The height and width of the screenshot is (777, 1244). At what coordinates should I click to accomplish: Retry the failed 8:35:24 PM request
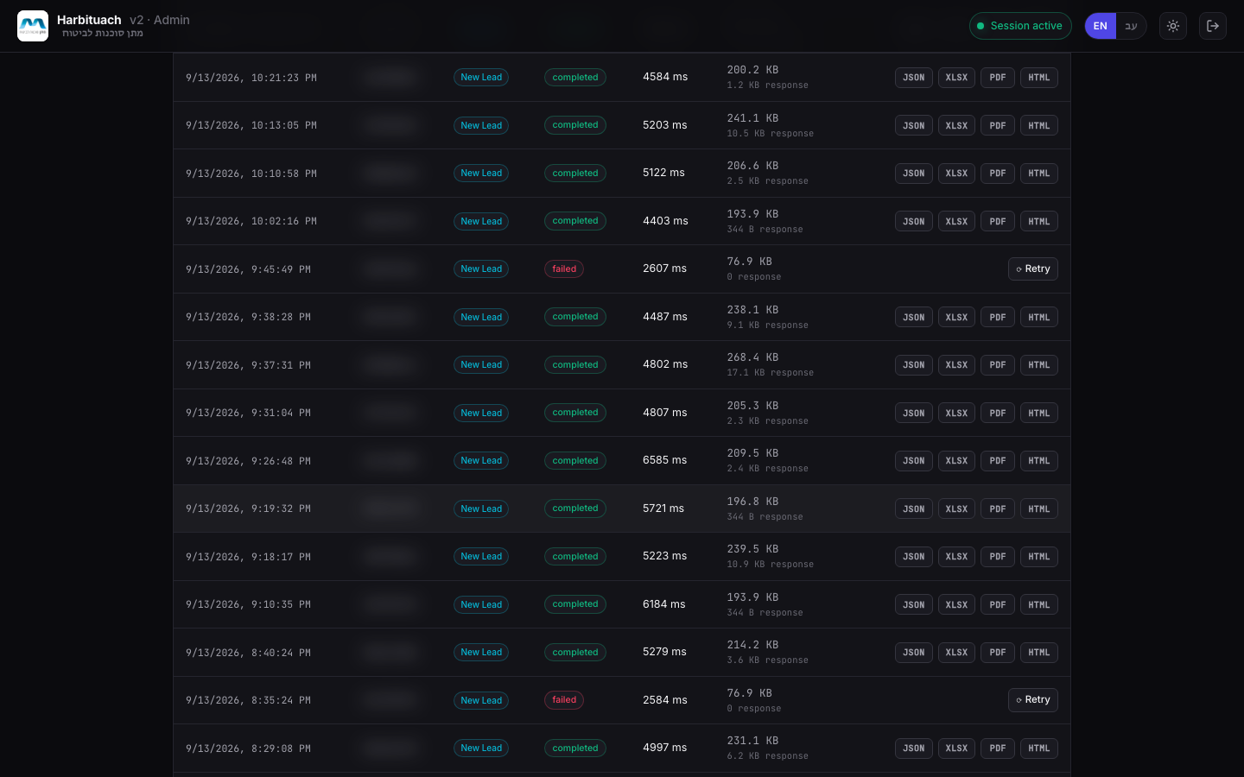[1033, 700]
